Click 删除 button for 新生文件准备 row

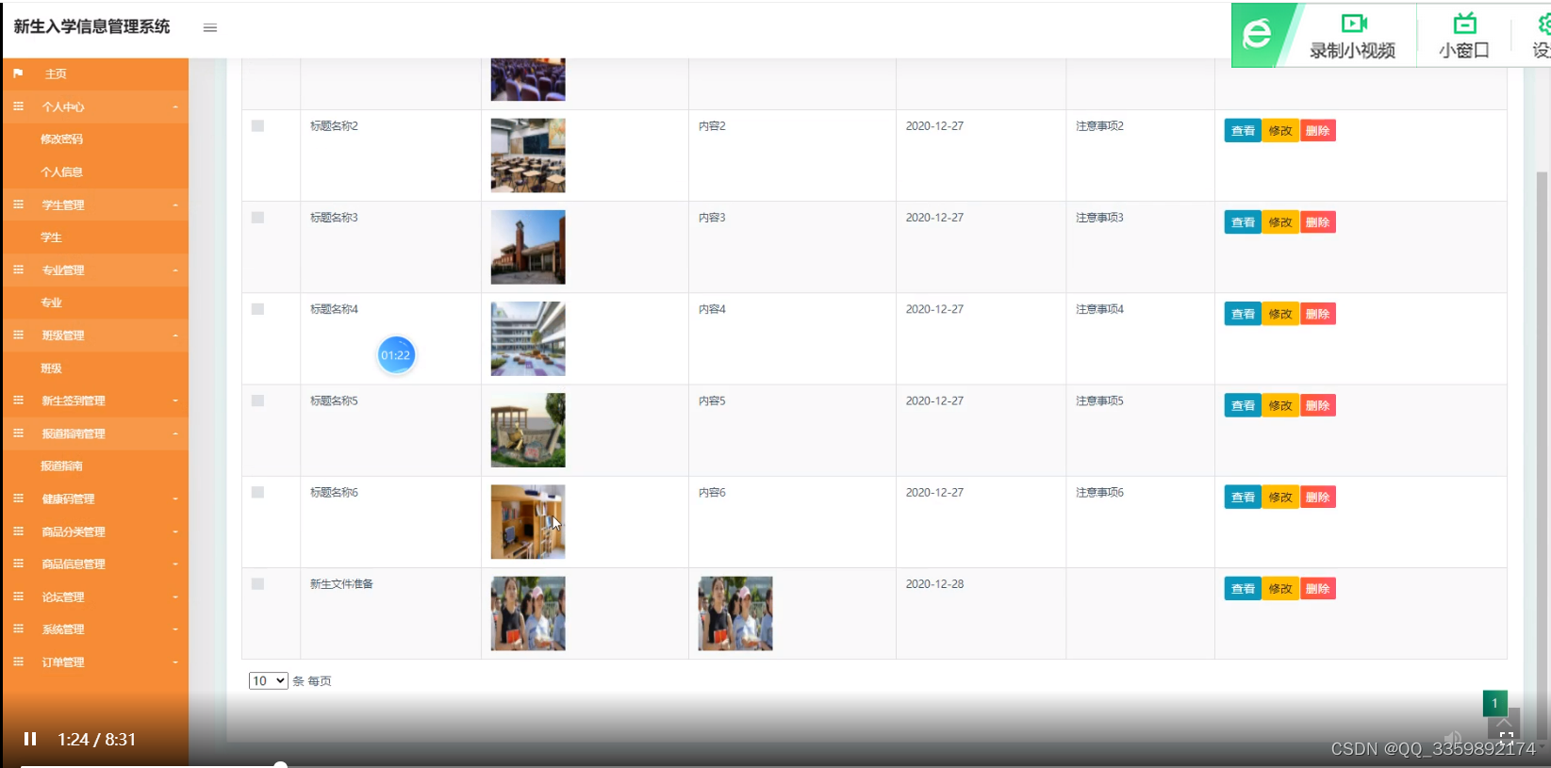[x=1317, y=589]
